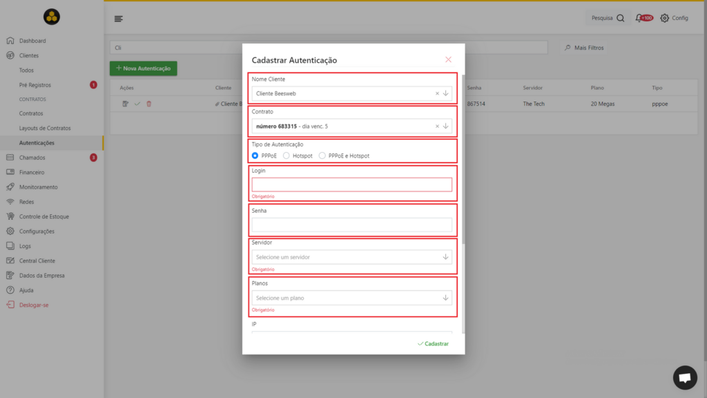The image size is (707, 398).
Task: Open the chat support bubble icon
Action: coord(685,377)
